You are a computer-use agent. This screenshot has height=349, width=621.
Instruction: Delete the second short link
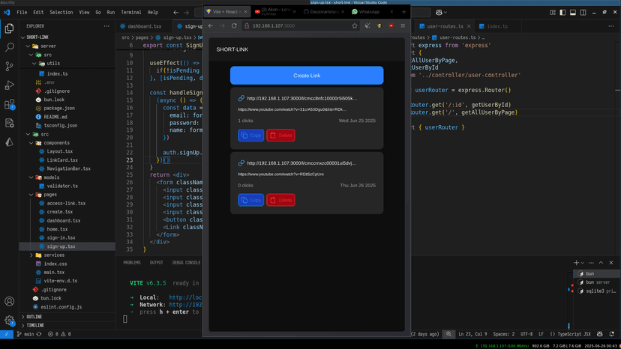tap(280, 200)
